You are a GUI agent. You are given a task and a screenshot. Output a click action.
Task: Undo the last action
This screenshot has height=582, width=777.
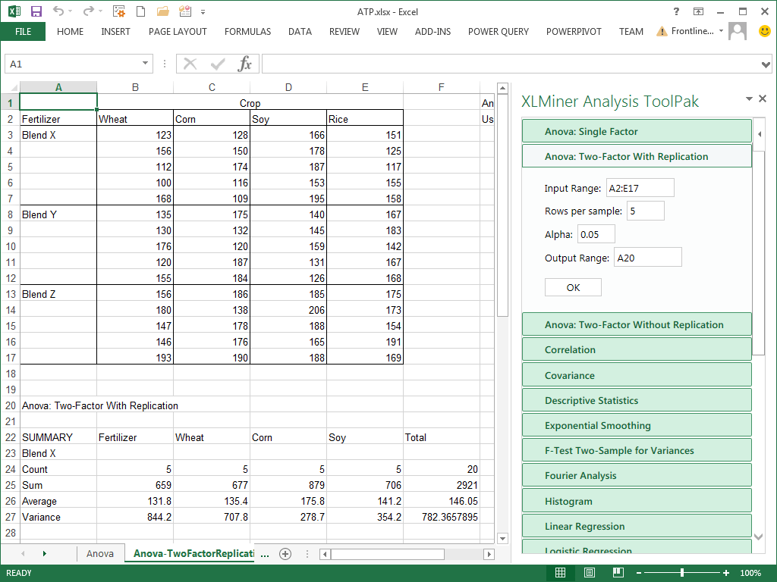[58, 11]
